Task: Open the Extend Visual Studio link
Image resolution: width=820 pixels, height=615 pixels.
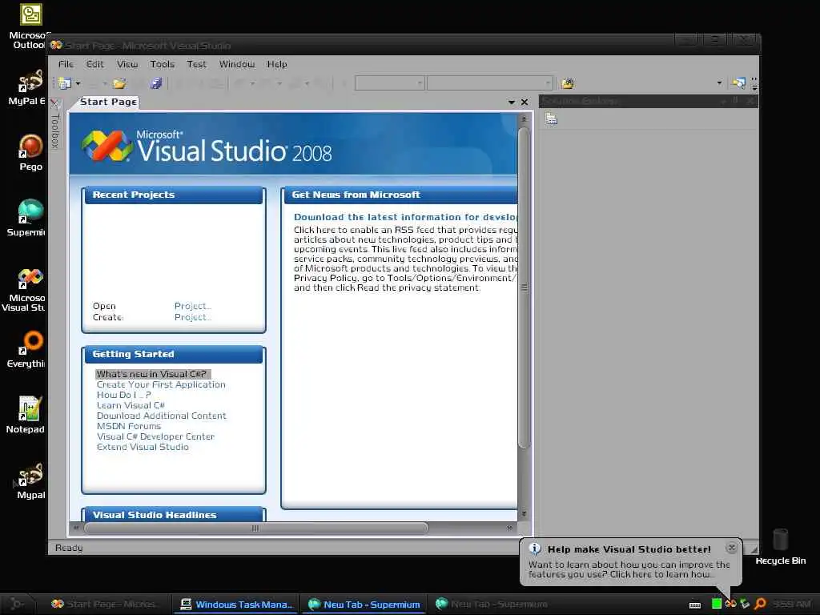Action: [143, 447]
